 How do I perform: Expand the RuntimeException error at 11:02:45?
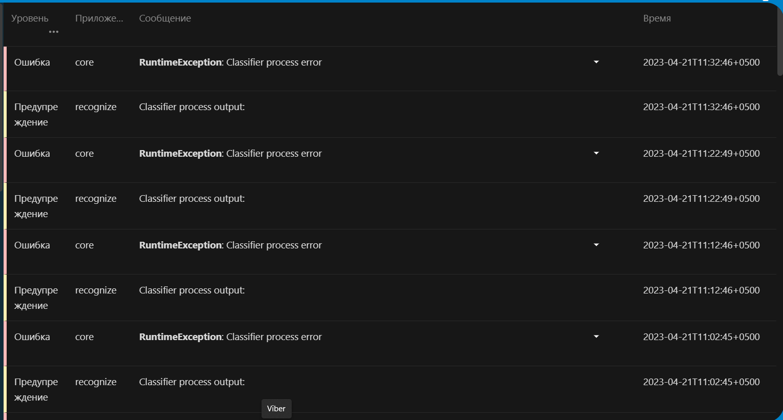point(596,336)
